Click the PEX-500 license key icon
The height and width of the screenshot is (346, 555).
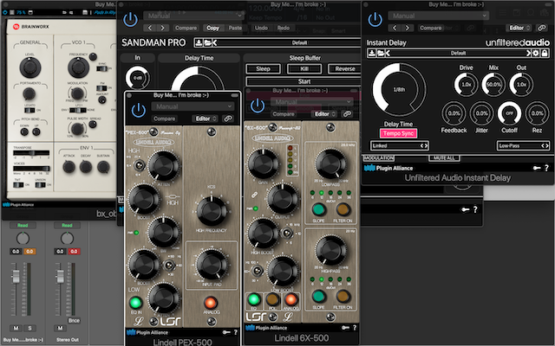coord(226,332)
